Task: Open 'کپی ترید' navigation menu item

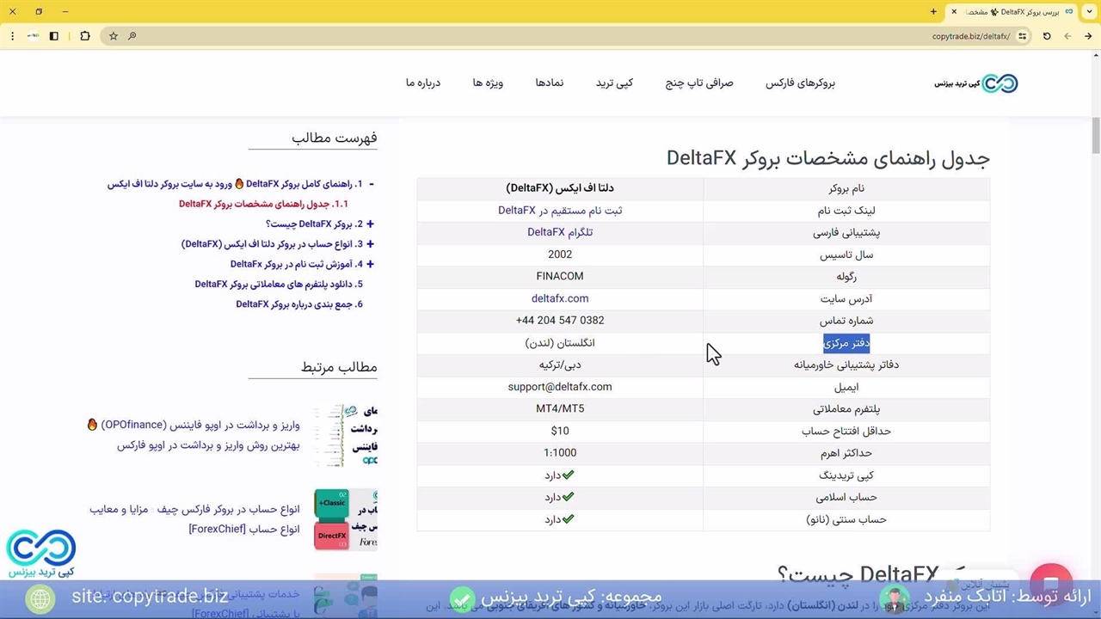Action: coord(614,83)
